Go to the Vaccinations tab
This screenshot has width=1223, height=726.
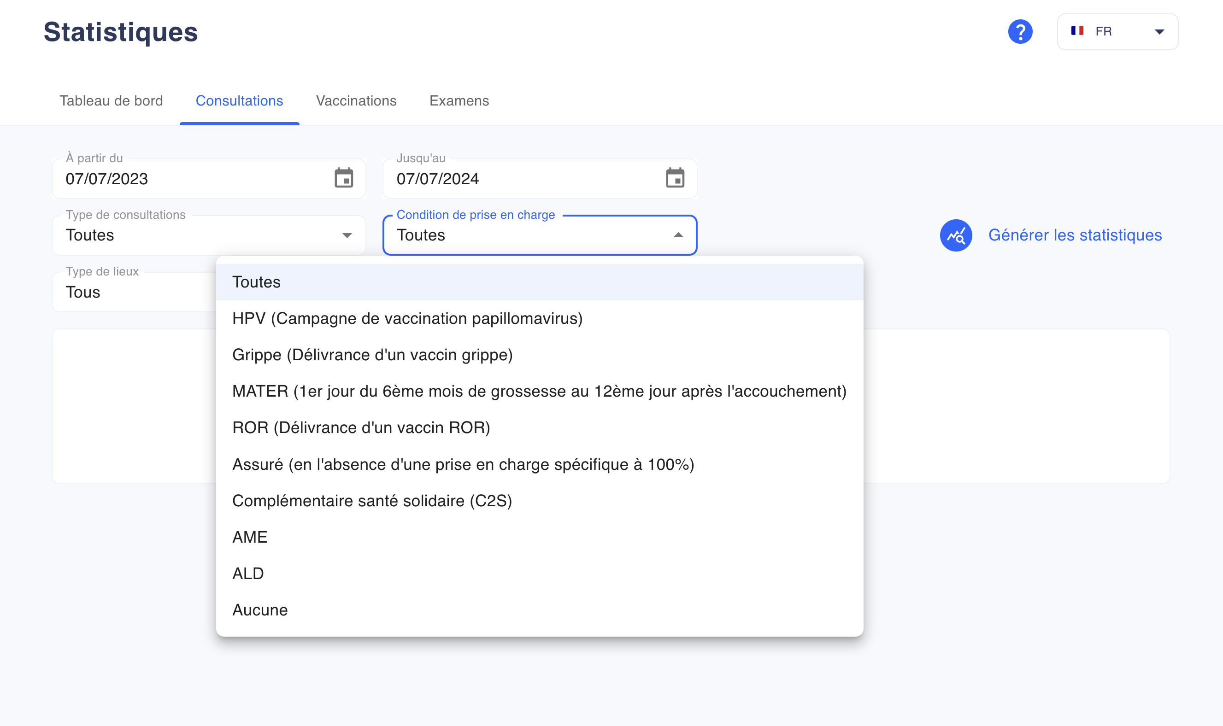click(356, 101)
